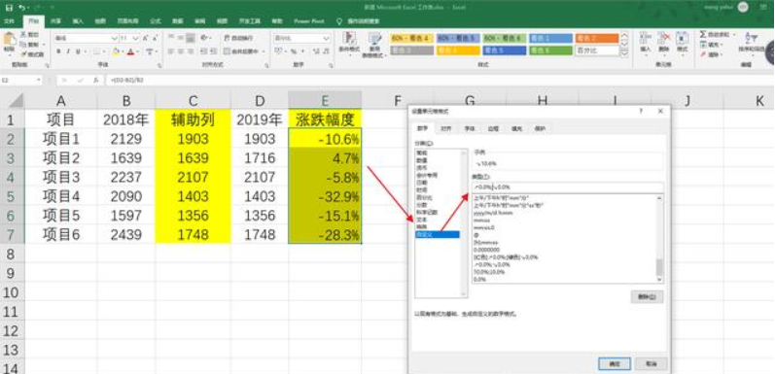775x374 pixels.
Task: Click the Cut scissors icon
Action: tap(23, 35)
